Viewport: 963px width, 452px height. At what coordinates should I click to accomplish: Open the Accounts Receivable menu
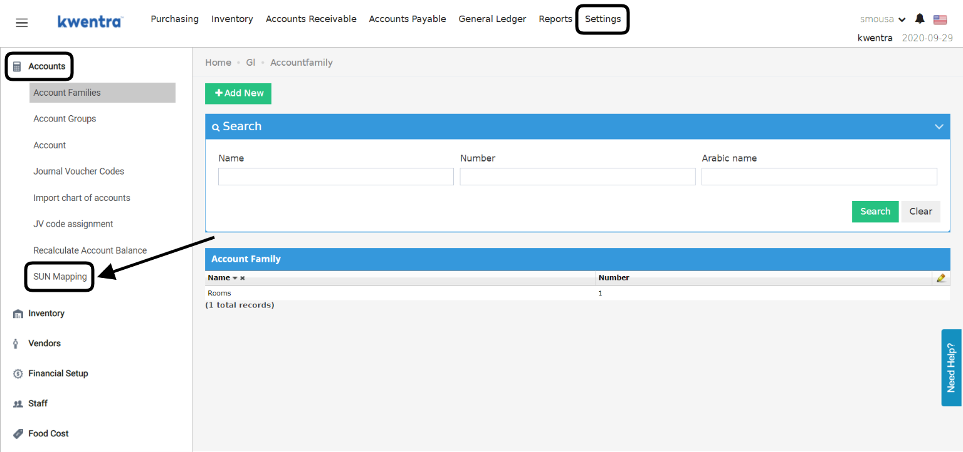[x=311, y=19]
